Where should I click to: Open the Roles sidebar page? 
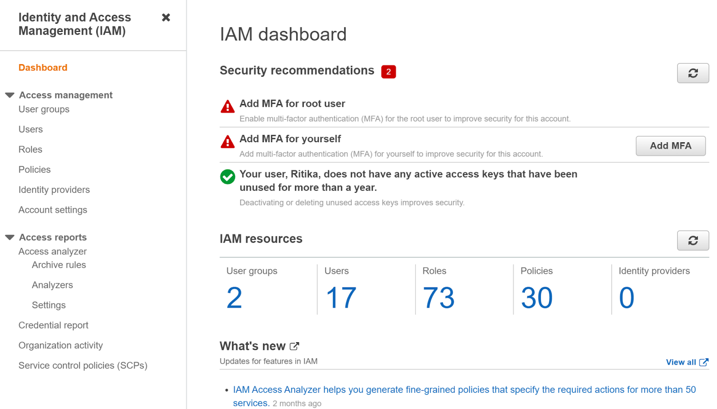click(x=30, y=150)
